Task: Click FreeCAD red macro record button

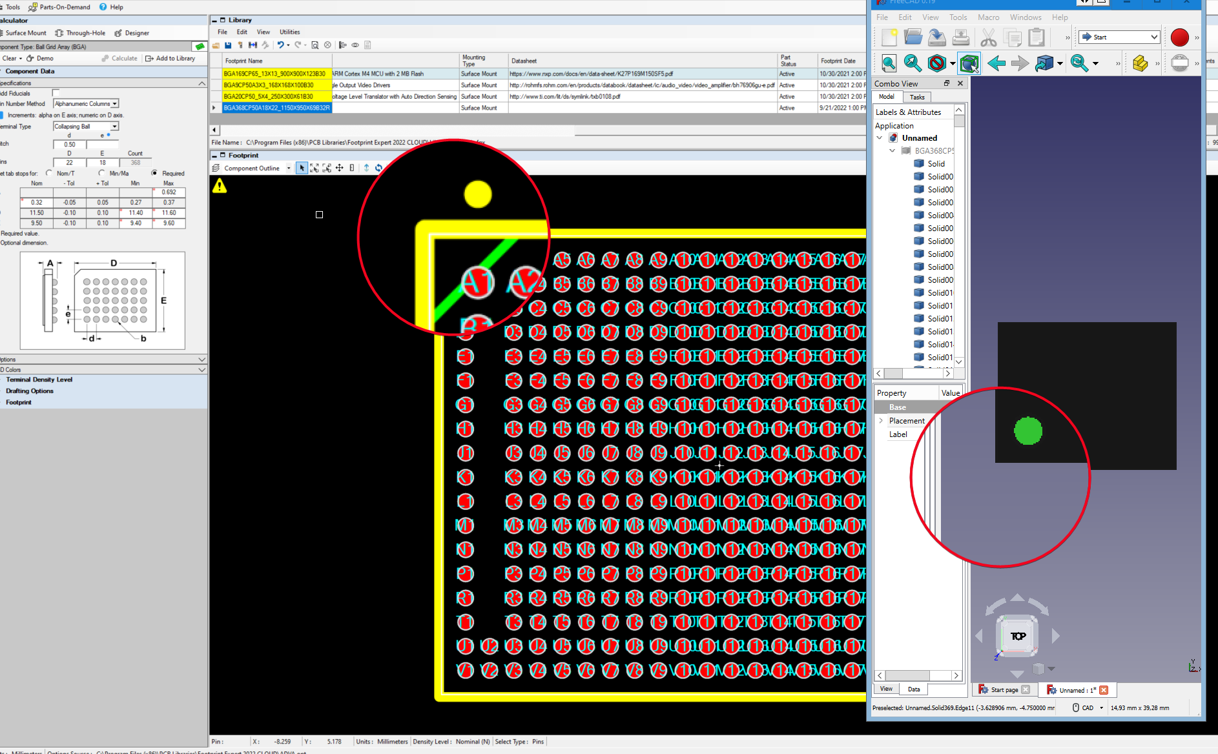Action: click(1179, 37)
